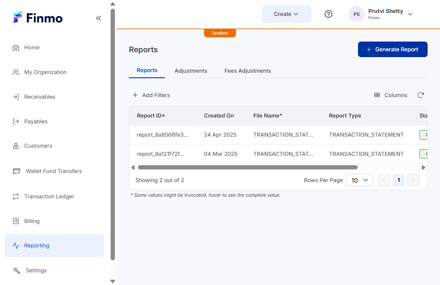Collapse the sidebar with double-chevron icon

coord(98,18)
